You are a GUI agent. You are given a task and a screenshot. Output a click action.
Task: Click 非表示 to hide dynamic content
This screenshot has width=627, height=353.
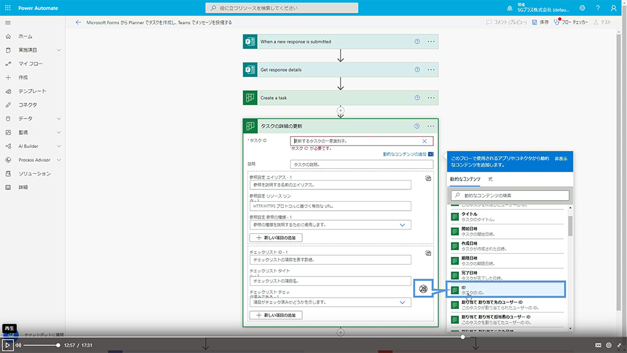561,159
